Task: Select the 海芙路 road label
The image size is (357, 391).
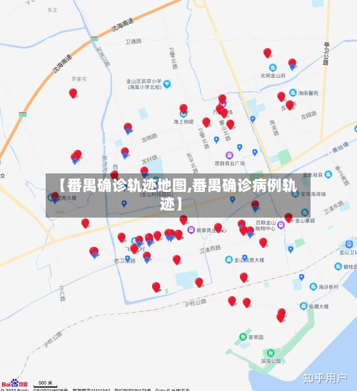Action: tap(274, 128)
